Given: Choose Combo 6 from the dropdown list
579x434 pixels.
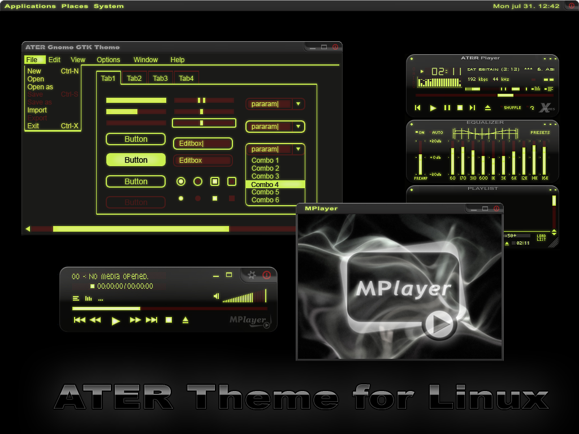Looking at the screenshot, I should pos(275,200).
